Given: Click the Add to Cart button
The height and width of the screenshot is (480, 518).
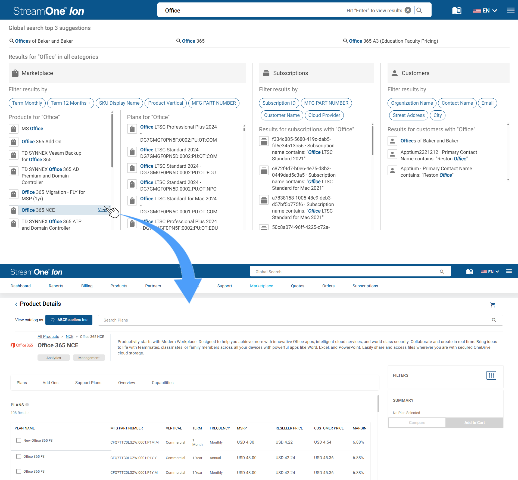Looking at the screenshot, I should tap(475, 423).
